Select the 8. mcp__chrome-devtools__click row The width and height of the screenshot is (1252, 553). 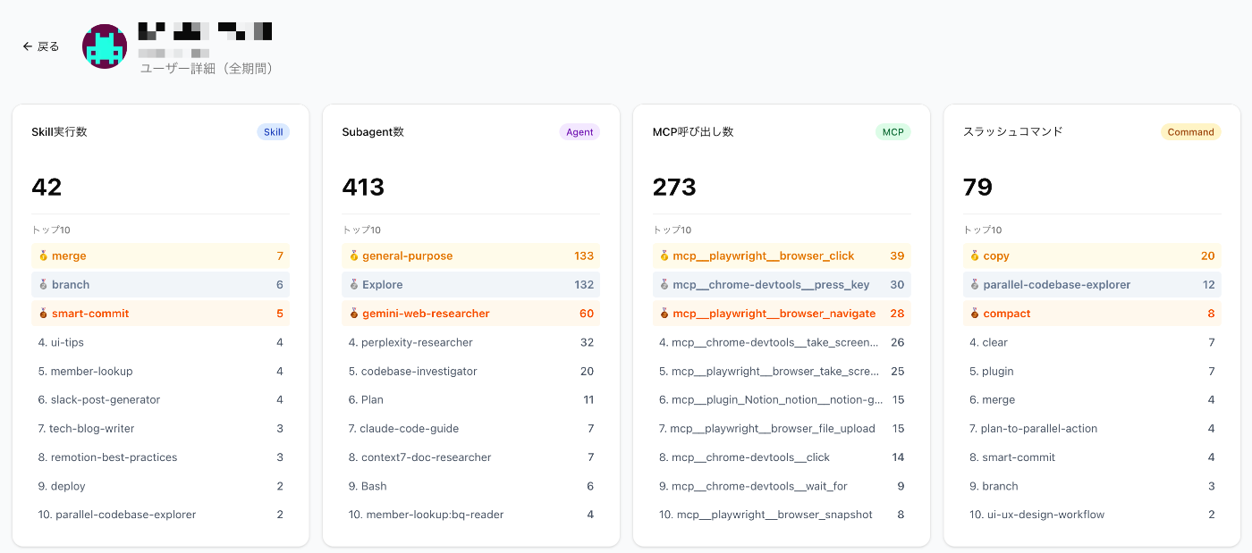pos(782,457)
